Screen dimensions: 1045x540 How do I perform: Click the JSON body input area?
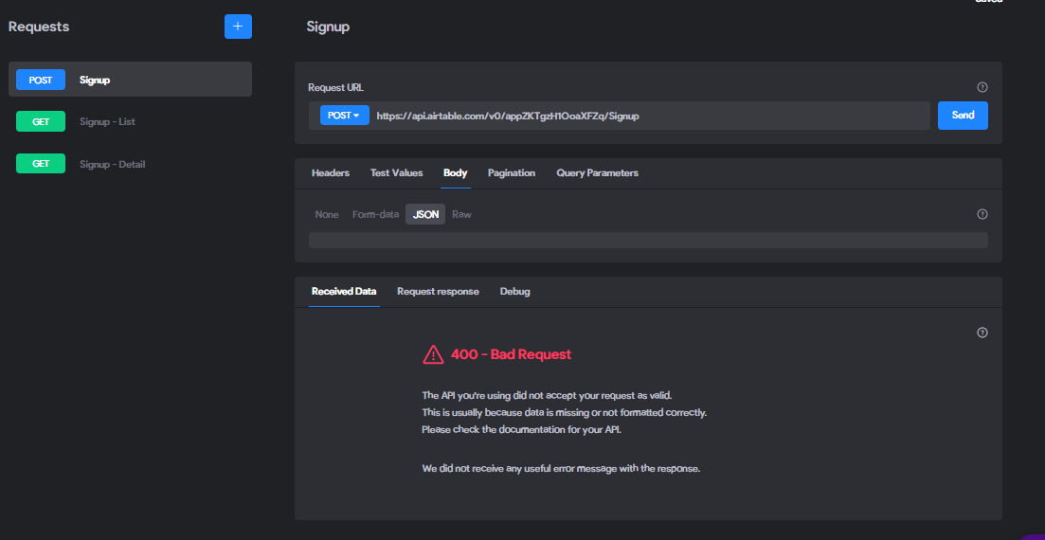[648, 240]
